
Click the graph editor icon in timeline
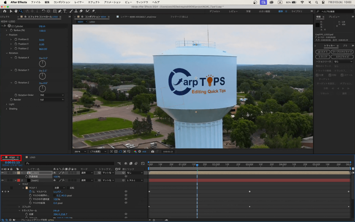[143, 163]
